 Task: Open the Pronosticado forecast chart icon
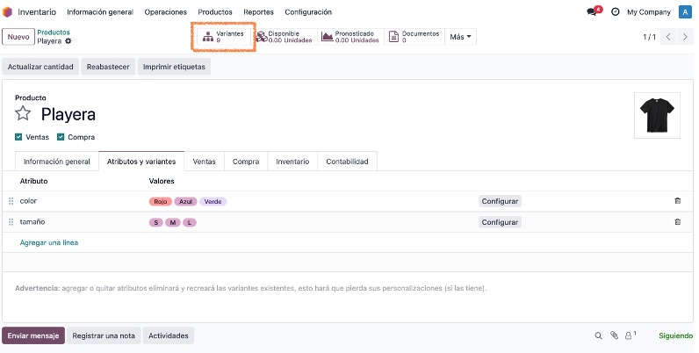point(328,37)
